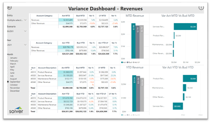Open the info icon at top right
The image size is (211, 123).
point(201,8)
